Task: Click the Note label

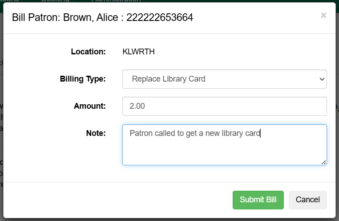Action: [x=96, y=132]
